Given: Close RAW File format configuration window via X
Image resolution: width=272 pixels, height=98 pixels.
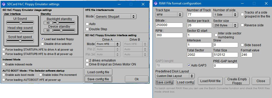Looking at the screenshot, I should click(x=266, y=3).
